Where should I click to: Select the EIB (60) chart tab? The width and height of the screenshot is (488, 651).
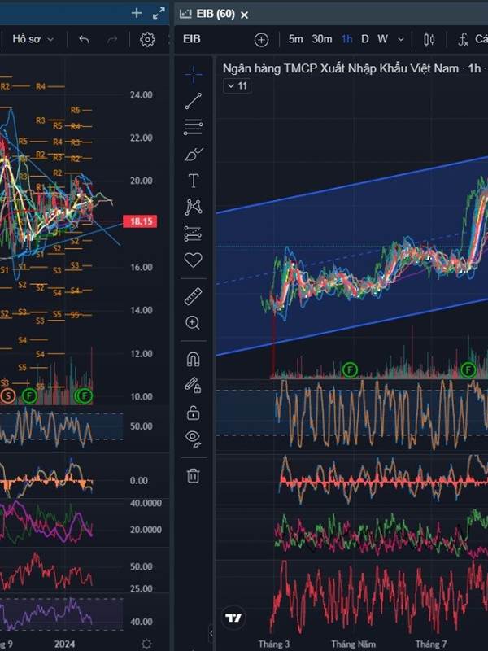(216, 14)
